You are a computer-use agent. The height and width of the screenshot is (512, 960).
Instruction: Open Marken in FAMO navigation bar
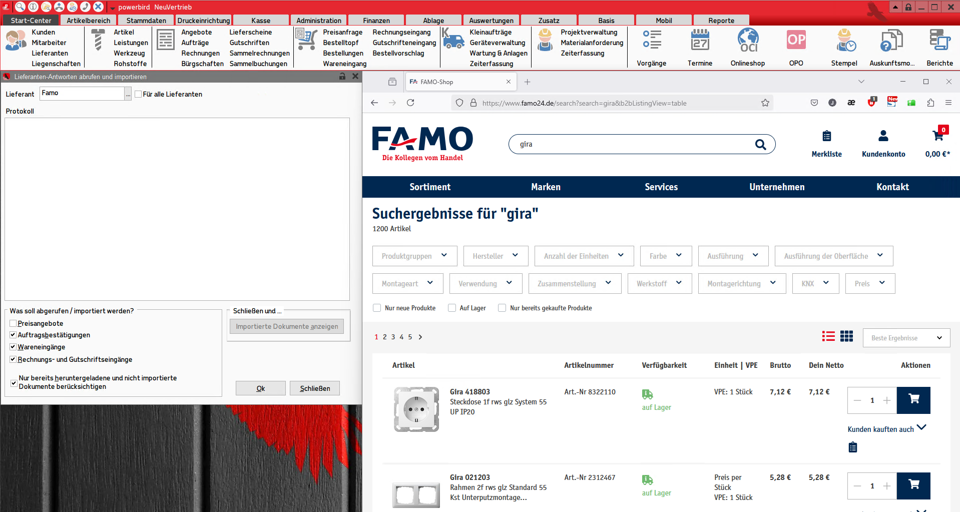(546, 187)
